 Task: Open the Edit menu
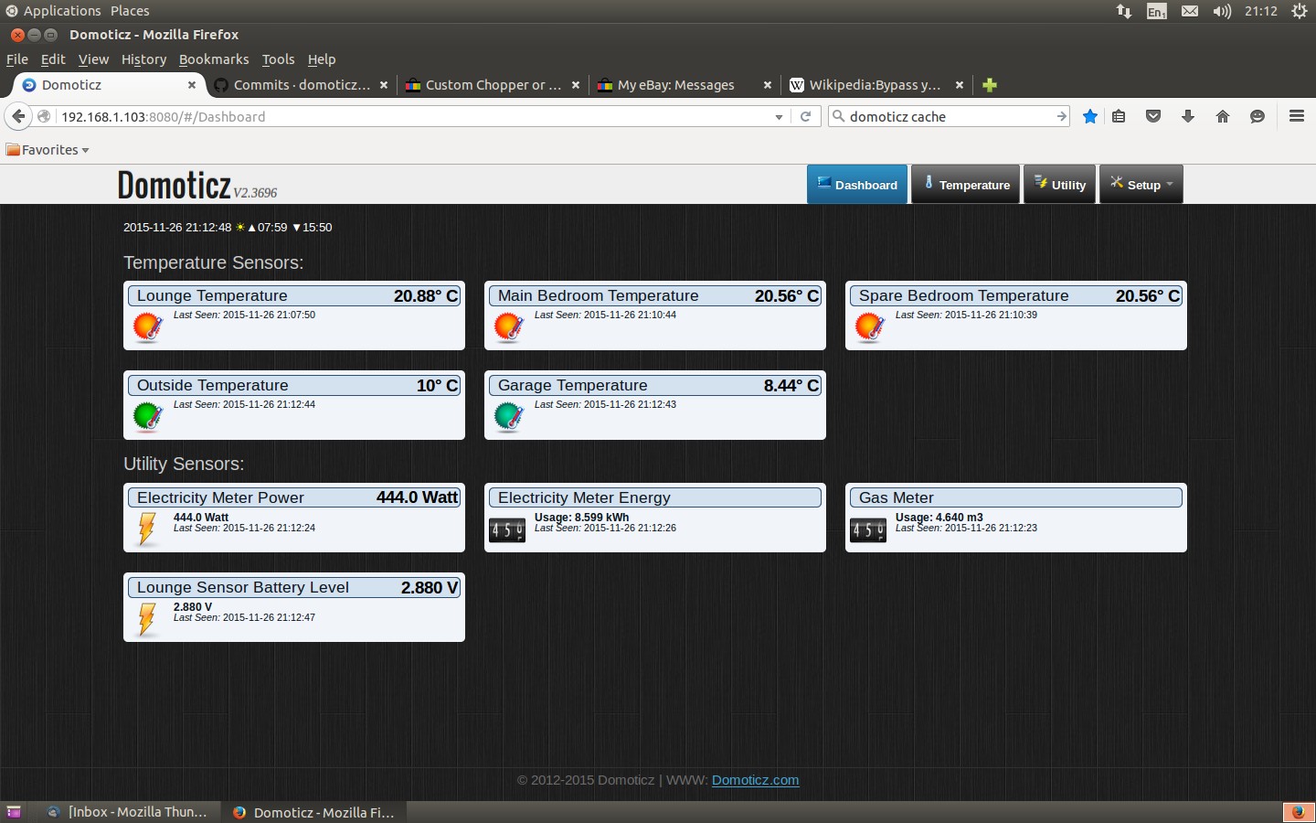coord(53,59)
